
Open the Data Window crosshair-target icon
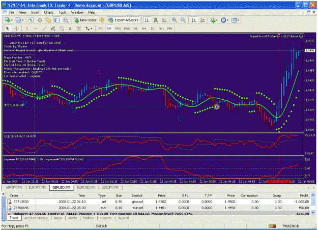(40, 20)
